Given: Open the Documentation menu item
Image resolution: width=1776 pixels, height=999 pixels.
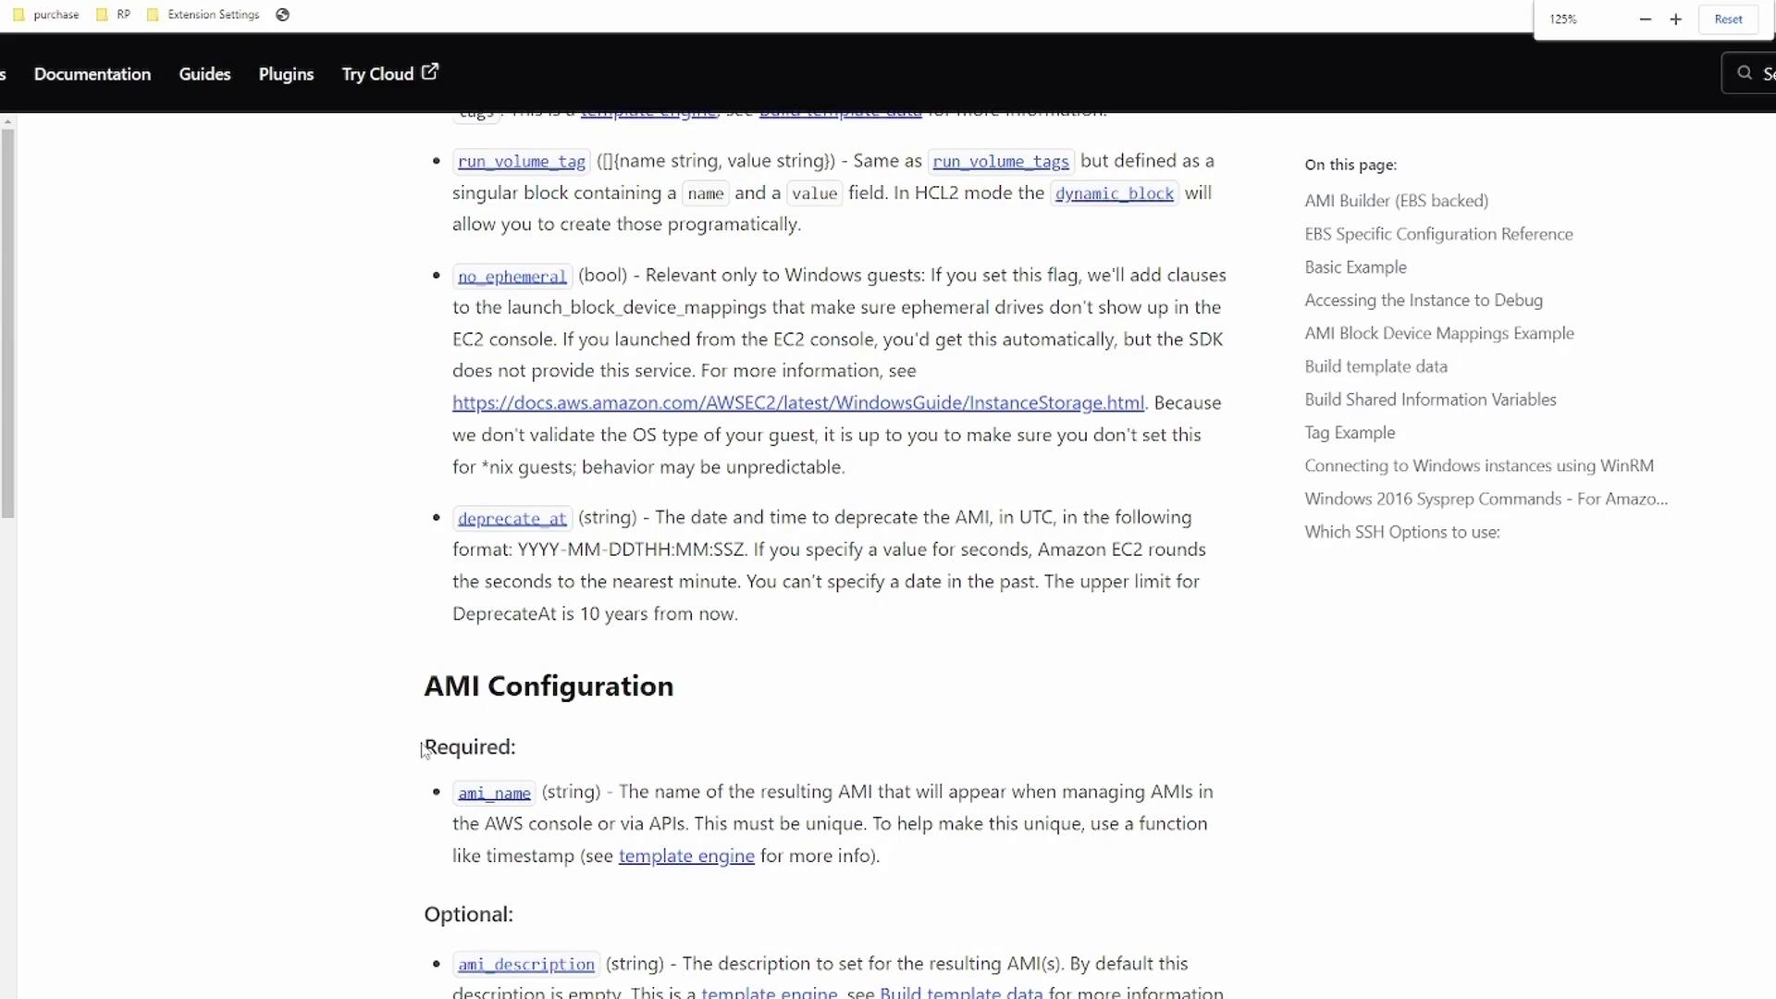Looking at the screenshot, I should (x=92, y=74).
